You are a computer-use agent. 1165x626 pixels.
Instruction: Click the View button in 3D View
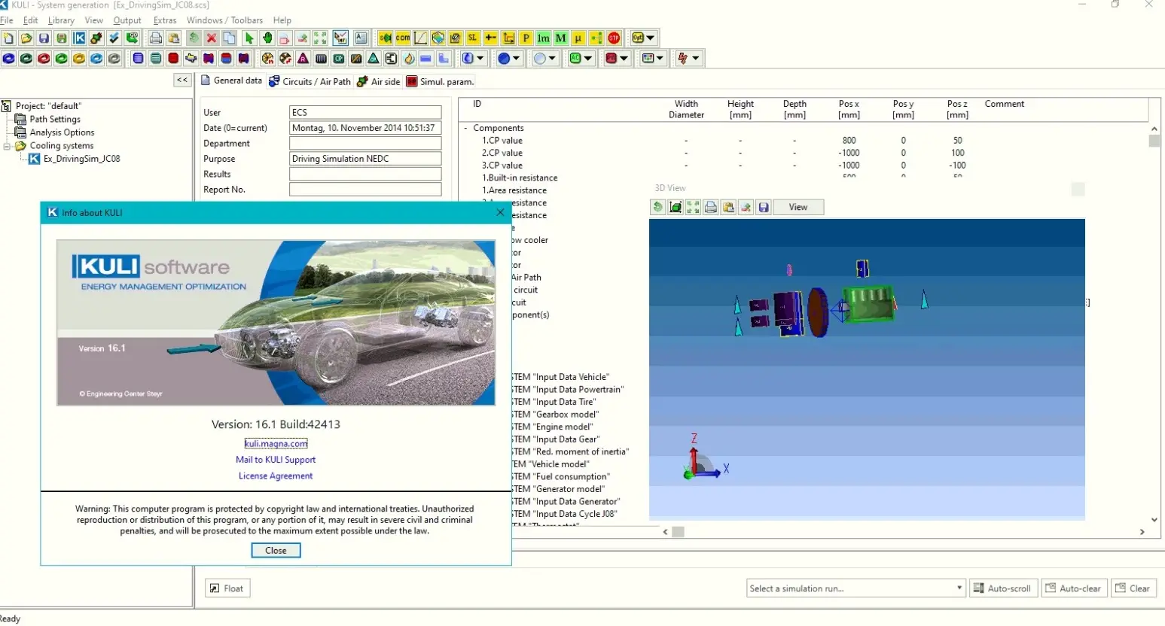(x=798, y=207)
